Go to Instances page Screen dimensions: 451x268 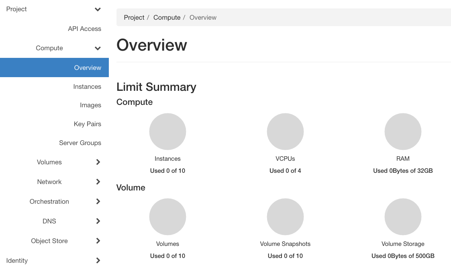(x=87, y=87)
